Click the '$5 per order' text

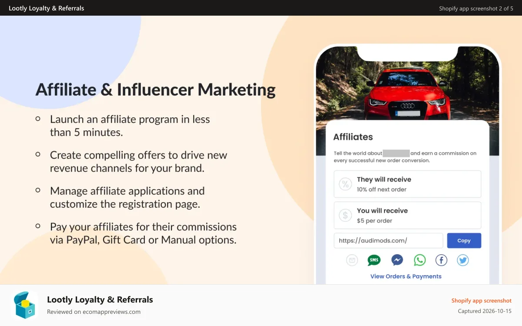(375, 221)
